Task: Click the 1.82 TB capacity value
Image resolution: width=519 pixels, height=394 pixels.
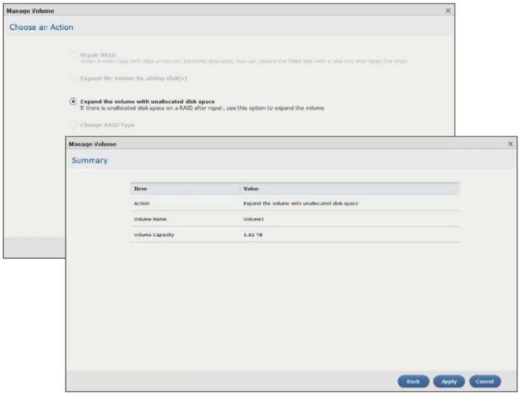Action: (253, 235)
